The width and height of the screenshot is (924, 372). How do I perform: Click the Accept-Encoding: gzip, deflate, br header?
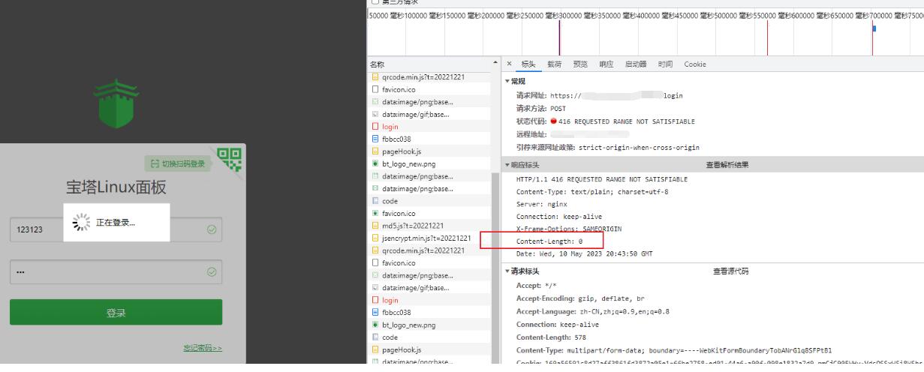pos(576,298)
